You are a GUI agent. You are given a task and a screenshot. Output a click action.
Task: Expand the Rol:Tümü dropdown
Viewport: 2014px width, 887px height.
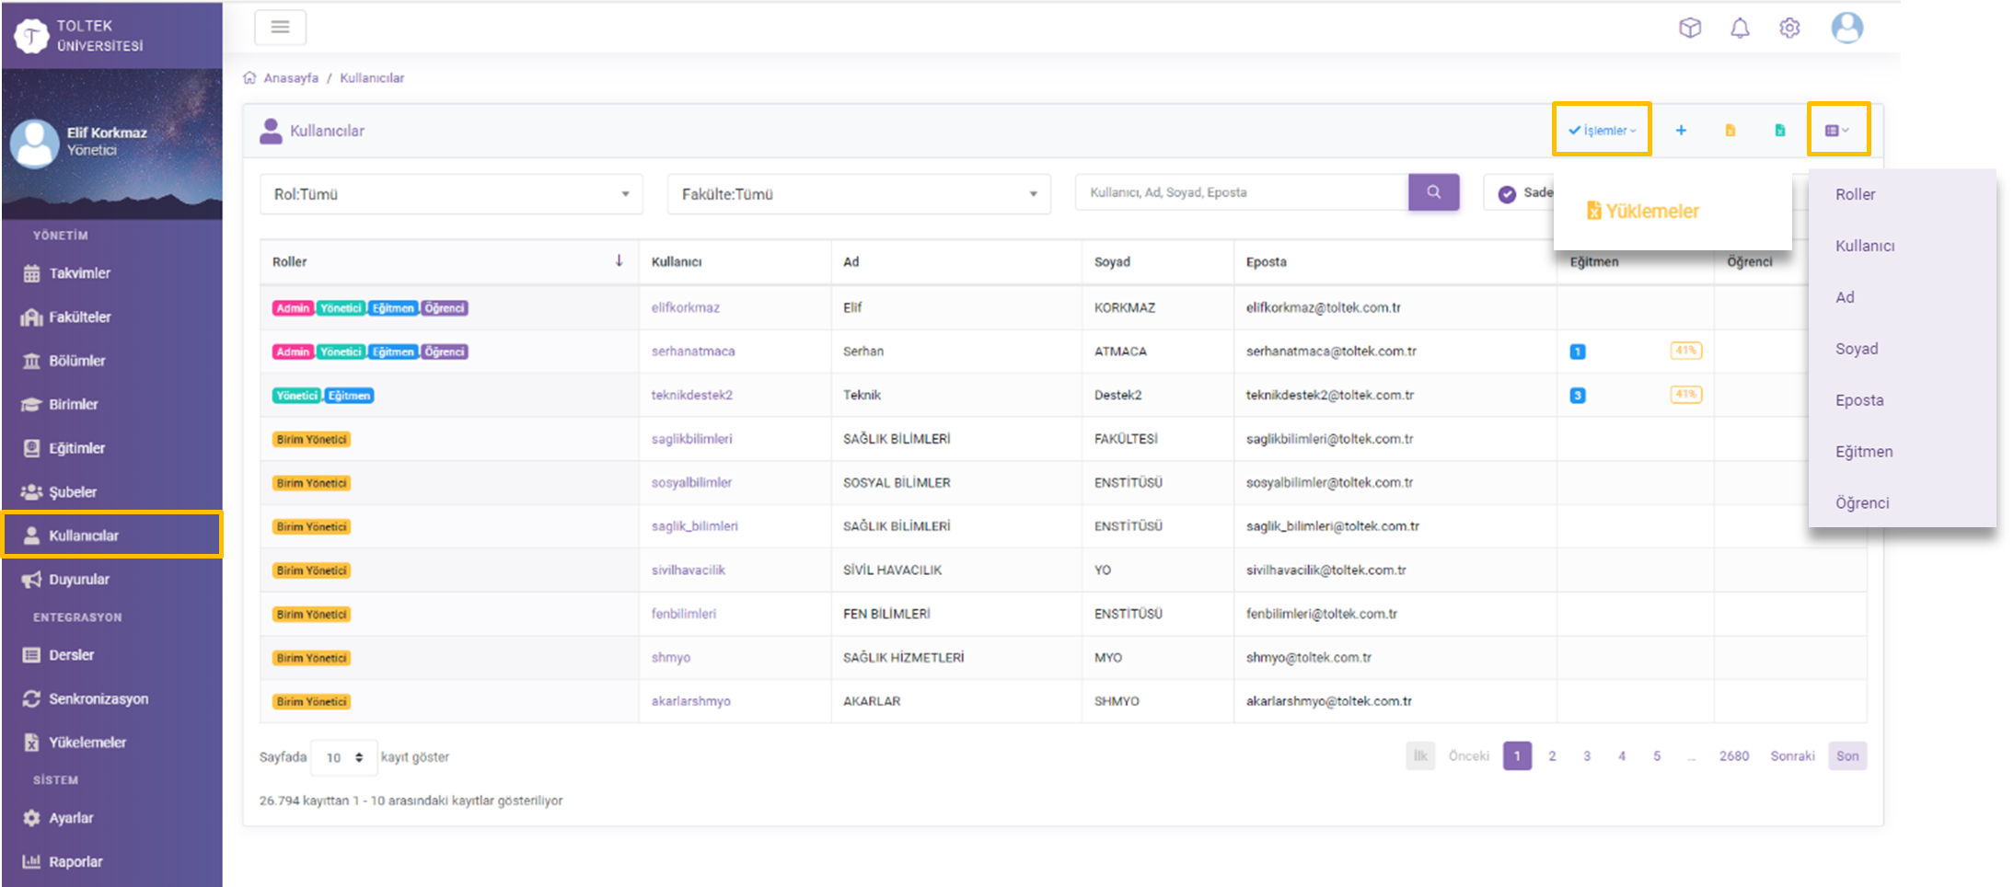(451, 194)
